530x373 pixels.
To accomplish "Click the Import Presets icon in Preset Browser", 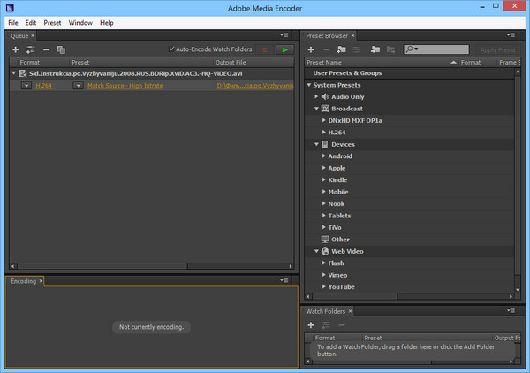I will coord(374,49).
